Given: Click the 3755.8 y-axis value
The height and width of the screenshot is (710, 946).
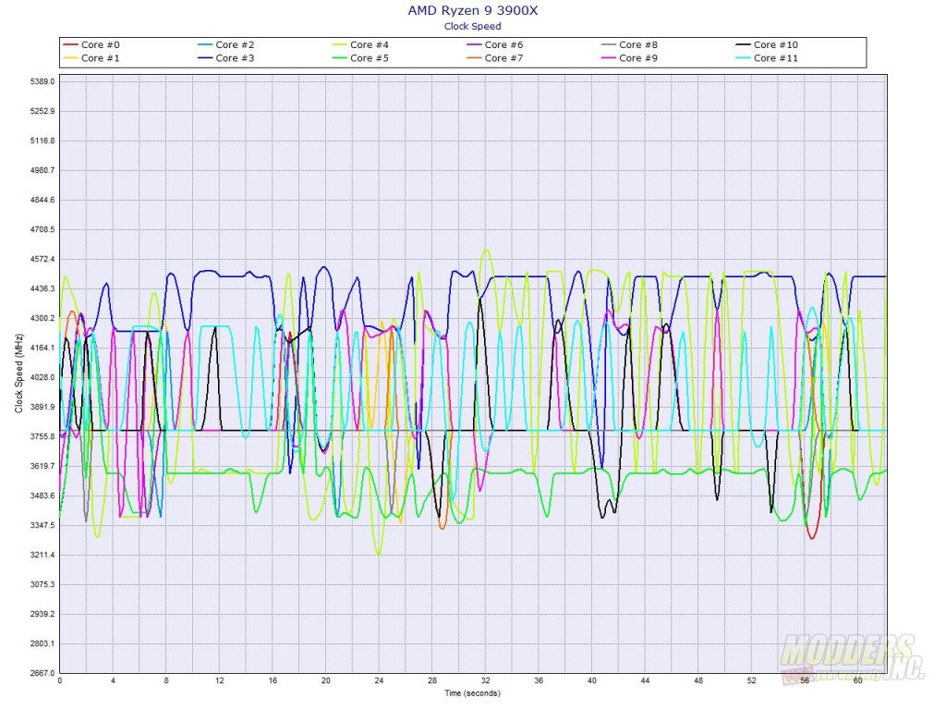Looking at the screenshot, I should click(x=42, y=436).
